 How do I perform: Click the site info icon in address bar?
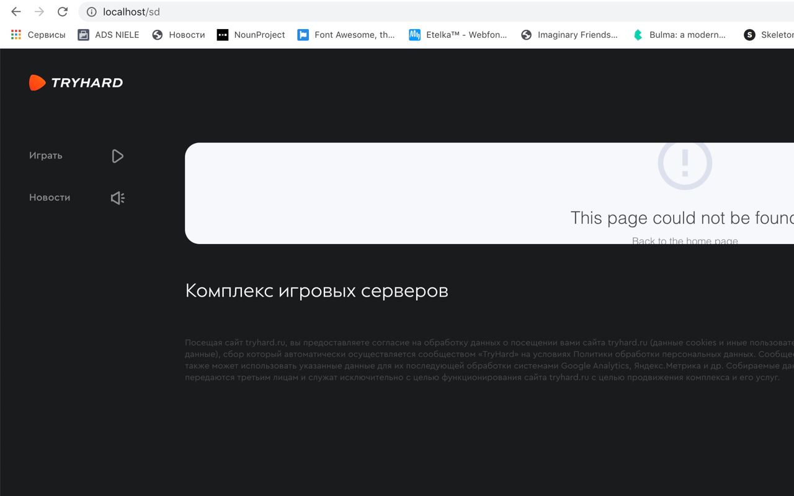pyautogui.click(x=91, y=12)
